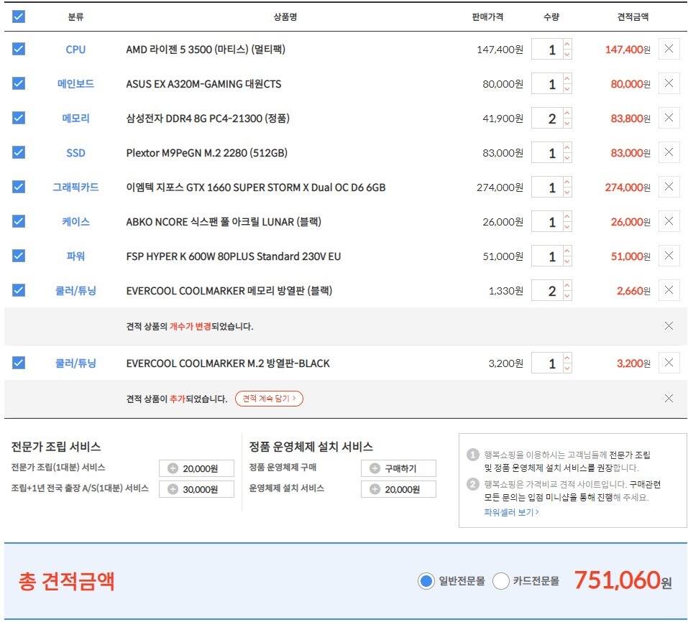This screenshot has width=688, height=622.
Task: Increase 그래픽카드 quantity with up arrow
Action: (567, 182)
